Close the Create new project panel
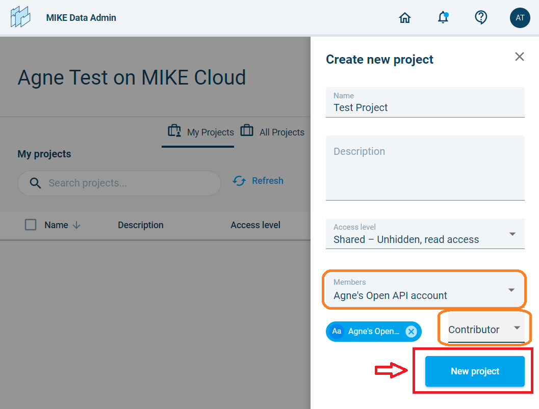Screen dimensions: 539x409 (x=519, y=57)
